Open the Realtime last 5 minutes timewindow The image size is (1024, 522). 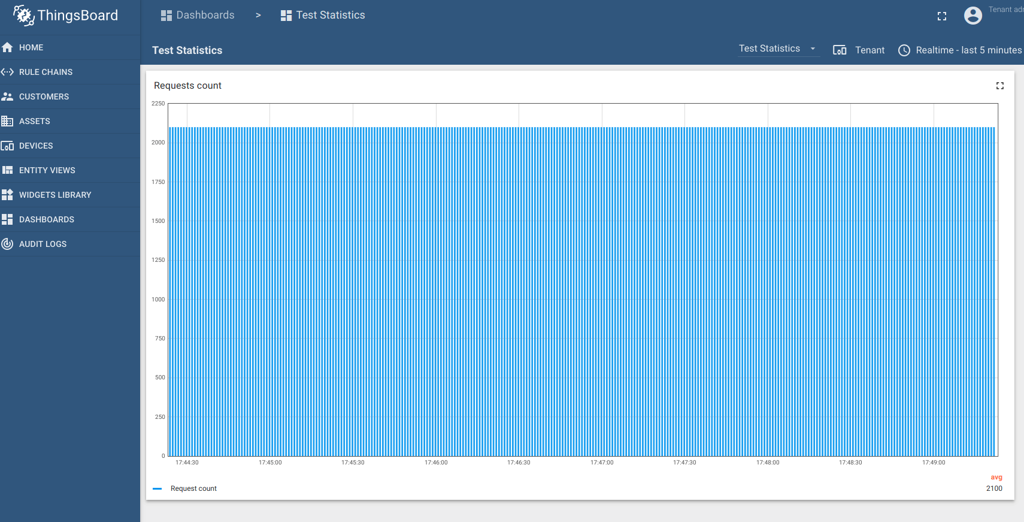960,50
